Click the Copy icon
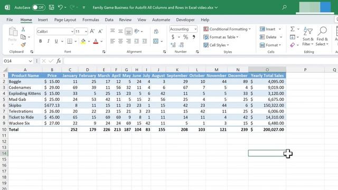Image resolution: width=338 pixels, height=190 pixels. [23, 37]
